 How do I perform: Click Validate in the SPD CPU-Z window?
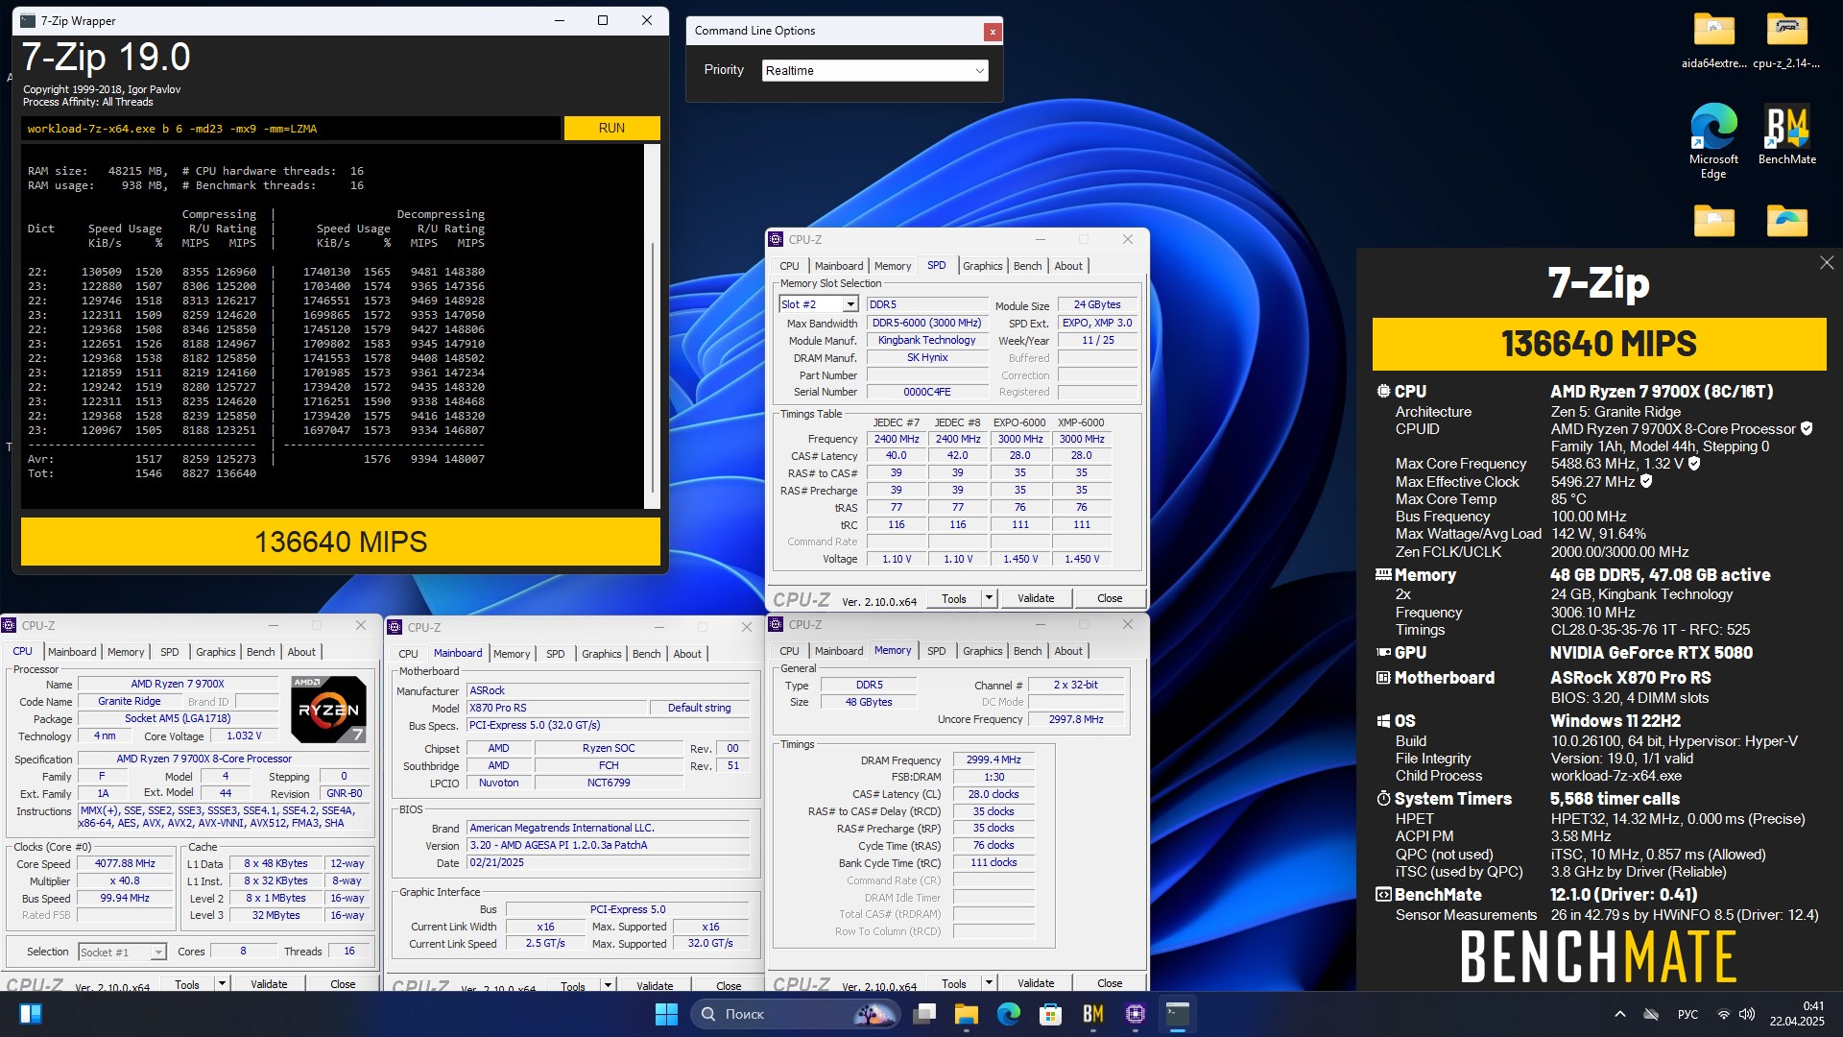[1036, 598]
